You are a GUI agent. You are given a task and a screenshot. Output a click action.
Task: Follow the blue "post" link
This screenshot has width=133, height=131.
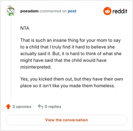tap(72, 11)
